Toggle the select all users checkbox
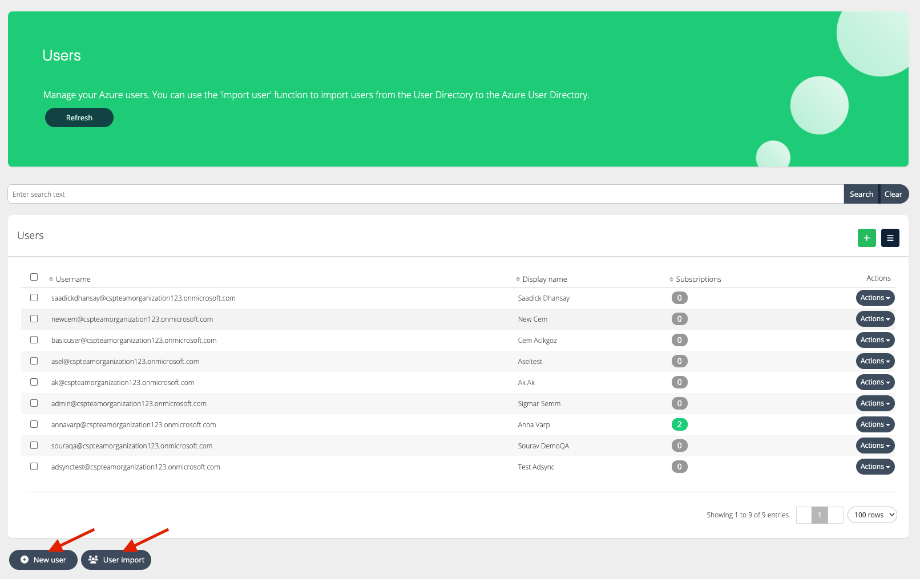920x579 pixels. (34, 277)
